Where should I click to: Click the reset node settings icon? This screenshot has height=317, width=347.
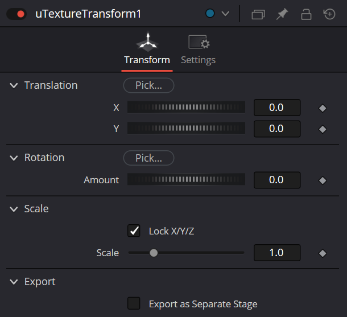tap(329, 14)
